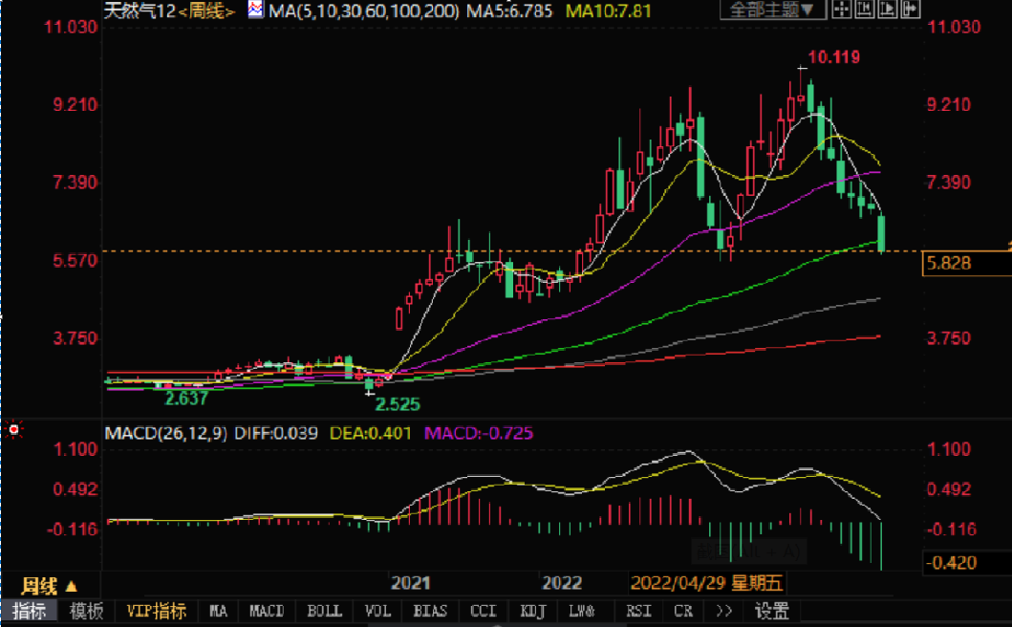The width and height of the screenshot is (1012, 627).
Task: Select the crosshair cursor icon in top toolbar
Action: tap(841, 11)
